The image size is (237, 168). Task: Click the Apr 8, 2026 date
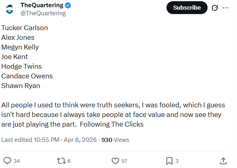click(x=80, y=140)
